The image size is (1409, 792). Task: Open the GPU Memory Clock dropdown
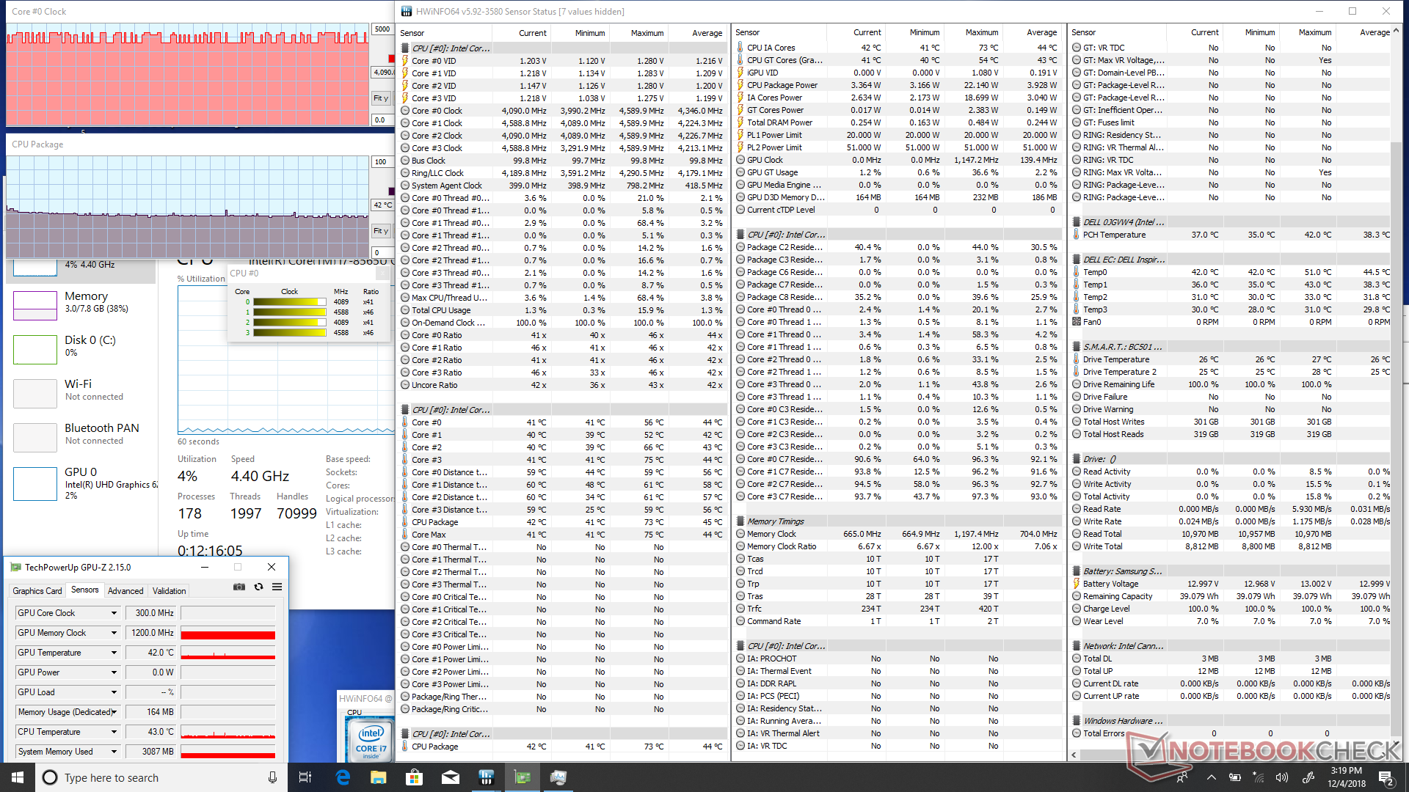pos(114,633)
